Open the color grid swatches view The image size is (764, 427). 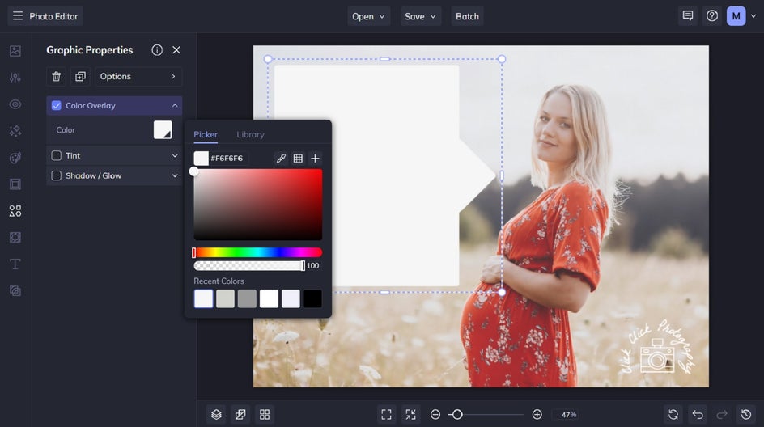point(298,159)
